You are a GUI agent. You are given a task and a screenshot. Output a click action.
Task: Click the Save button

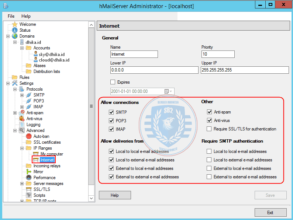tap(270, 195)
